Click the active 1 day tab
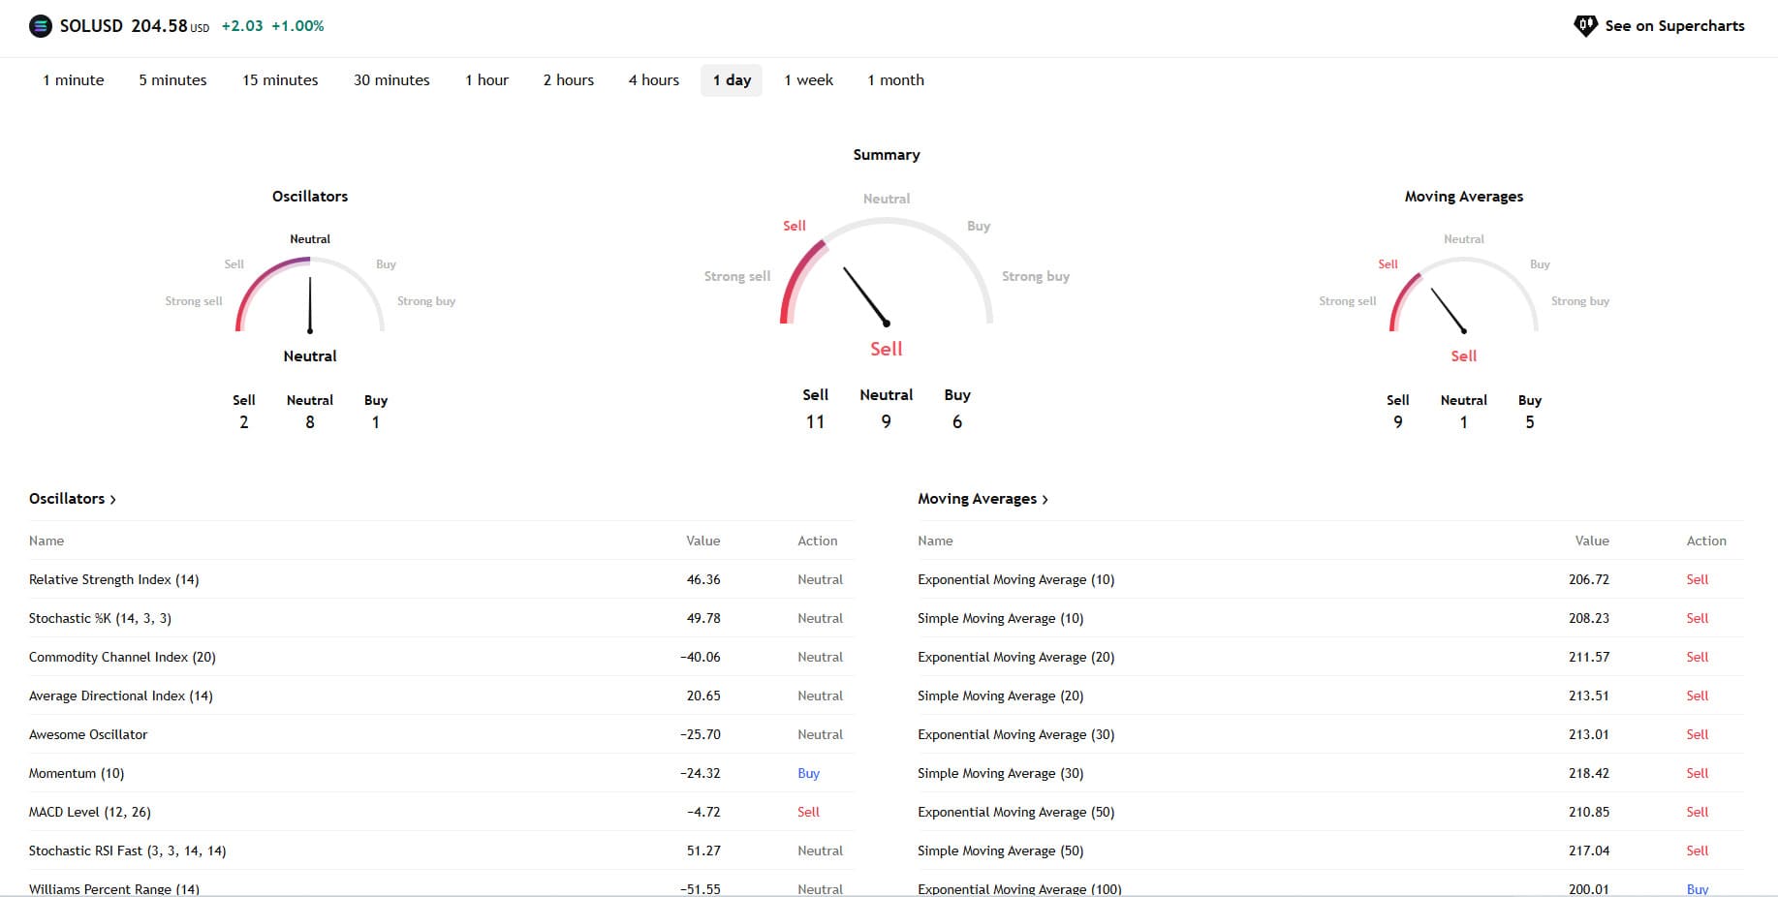This screenshot has height=897, width=1778. pyautogui.click(x=732, y=80)
